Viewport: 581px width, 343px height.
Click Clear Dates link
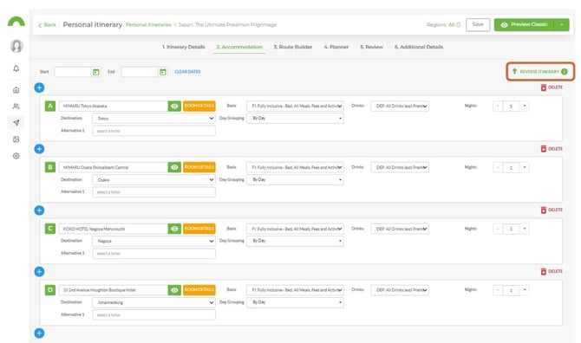click(x=187, y=72)
